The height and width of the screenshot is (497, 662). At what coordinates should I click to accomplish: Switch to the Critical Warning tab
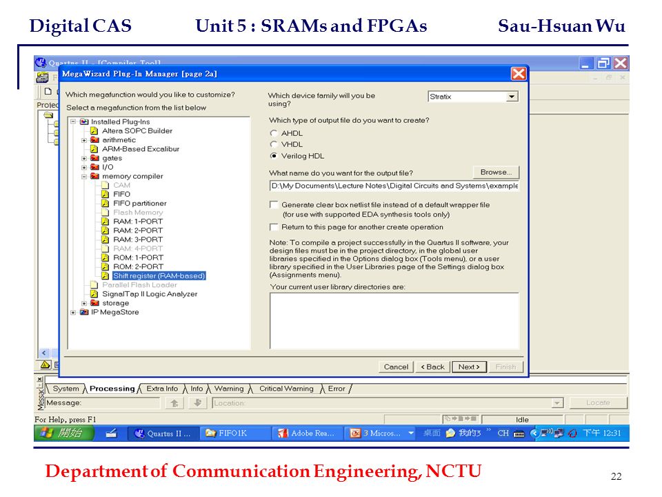pyautogui.click(x=287, y=389)
